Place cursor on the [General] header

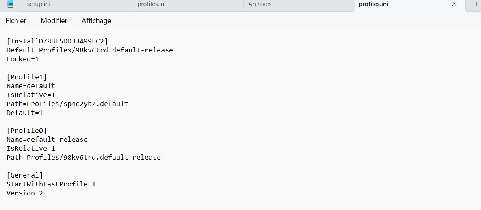point(25,175)
